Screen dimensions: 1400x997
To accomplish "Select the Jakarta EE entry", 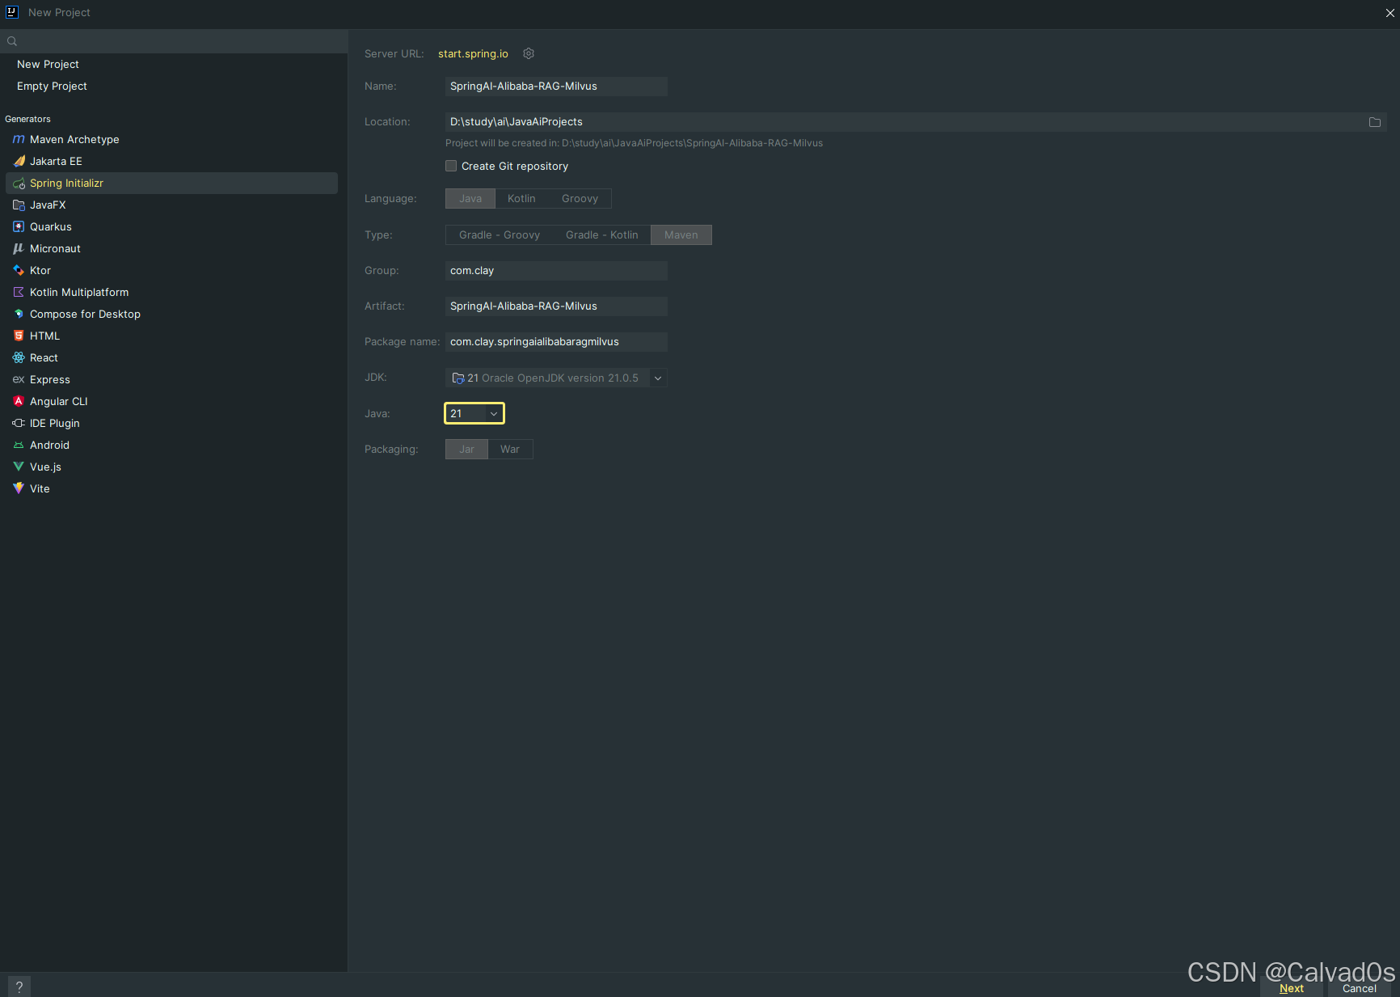I will click(x=171, y=161).
